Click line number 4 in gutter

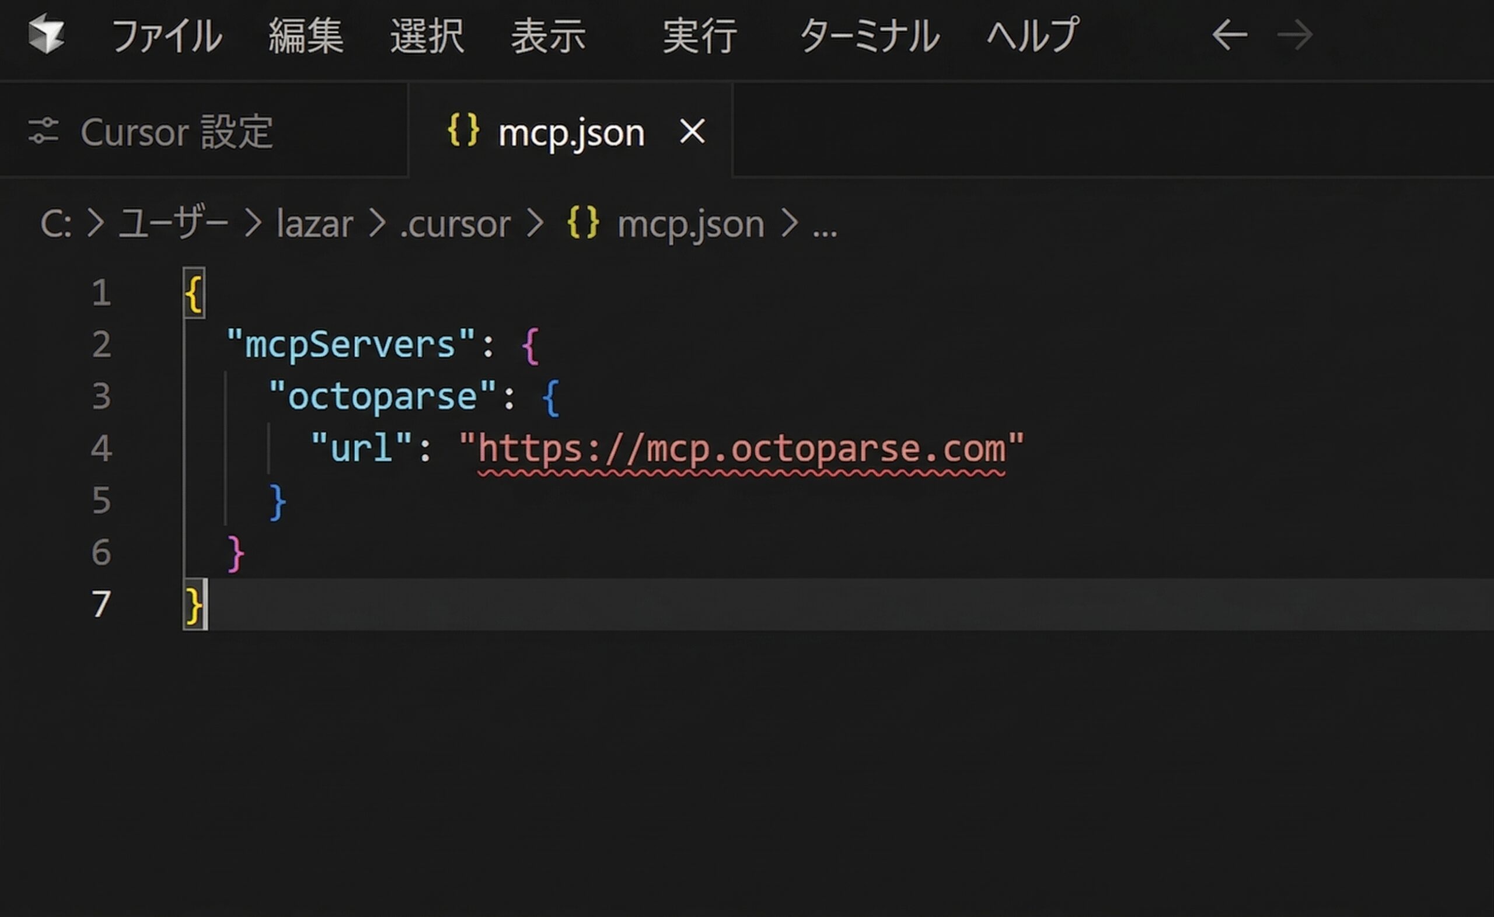[102, 448]
